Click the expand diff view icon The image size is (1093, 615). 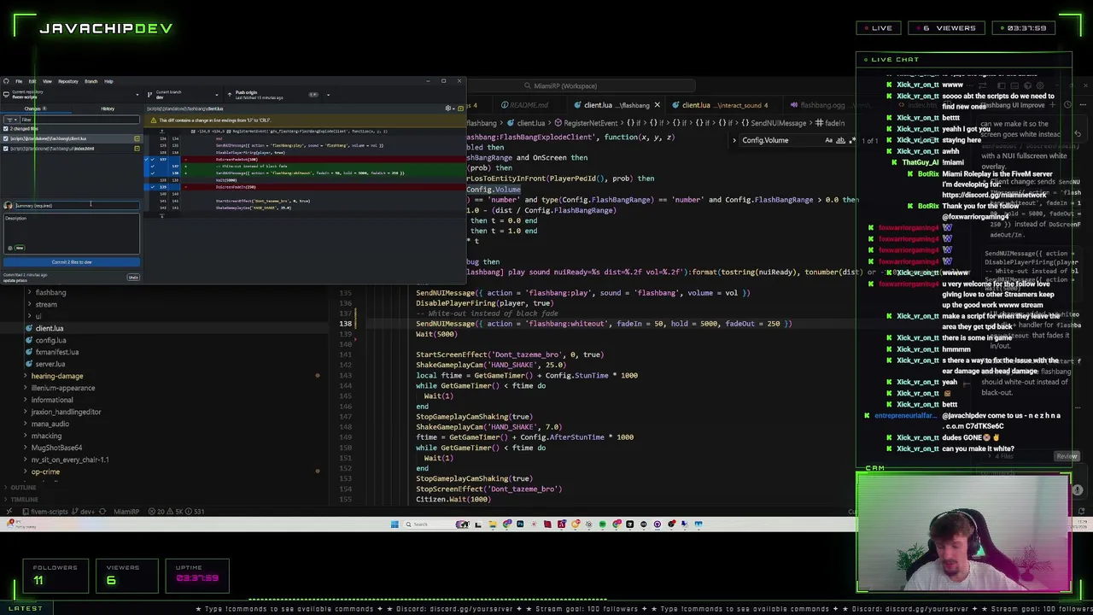pyautogui.click(x=461, y=108)
